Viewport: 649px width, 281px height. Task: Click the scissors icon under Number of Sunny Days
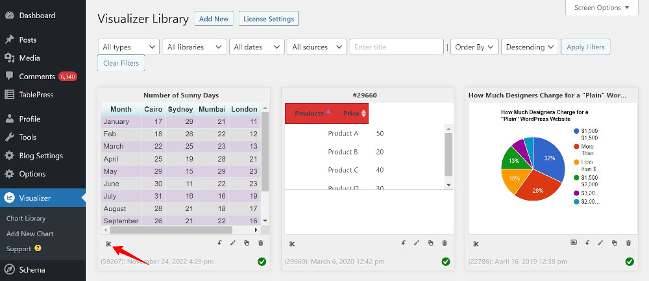[x=109, y=243]
